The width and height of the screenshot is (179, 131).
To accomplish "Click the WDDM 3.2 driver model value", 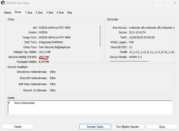I will coord(135,57).
